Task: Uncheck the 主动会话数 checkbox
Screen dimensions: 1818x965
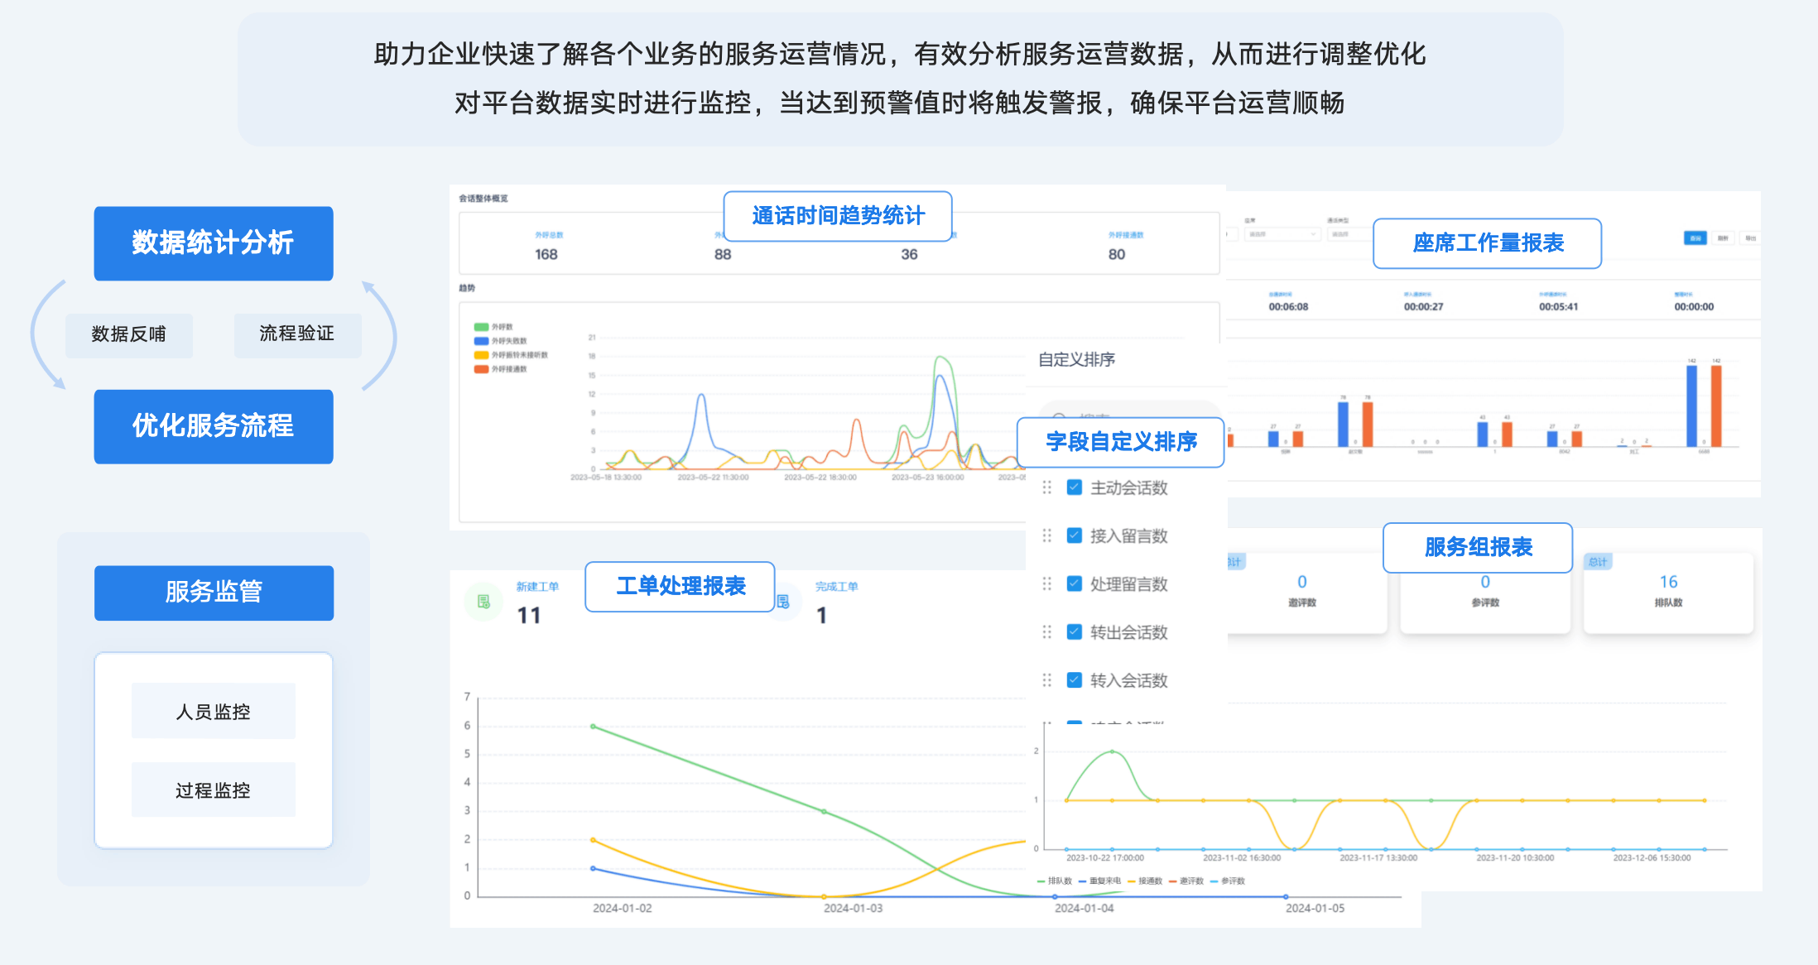Action: 1075,487
